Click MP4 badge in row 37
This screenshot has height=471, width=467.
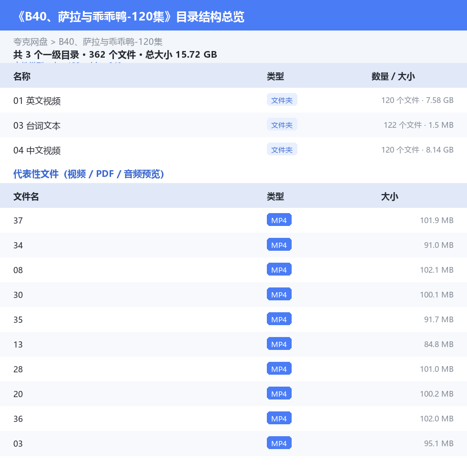coord(279,220)
